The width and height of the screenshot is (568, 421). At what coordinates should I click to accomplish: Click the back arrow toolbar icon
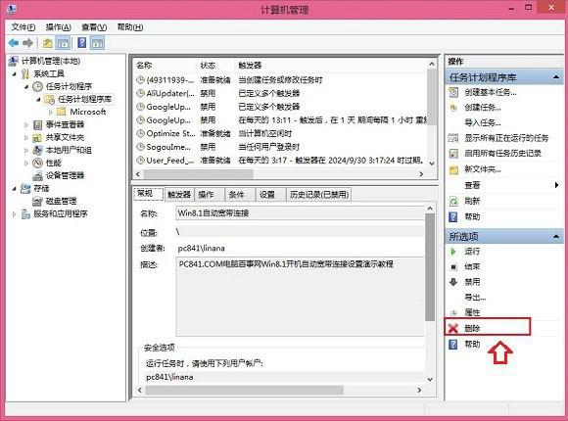click(14, 43)
